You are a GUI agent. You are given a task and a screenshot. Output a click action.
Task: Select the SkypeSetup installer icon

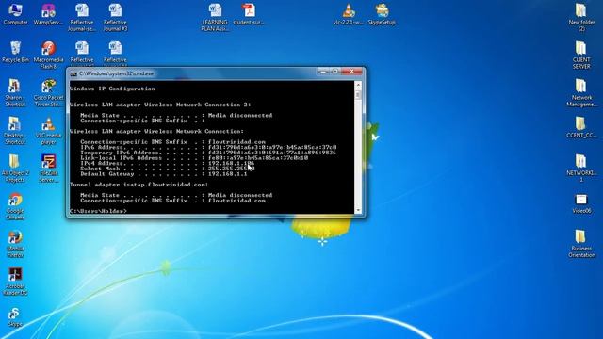[x=382, y=14]
